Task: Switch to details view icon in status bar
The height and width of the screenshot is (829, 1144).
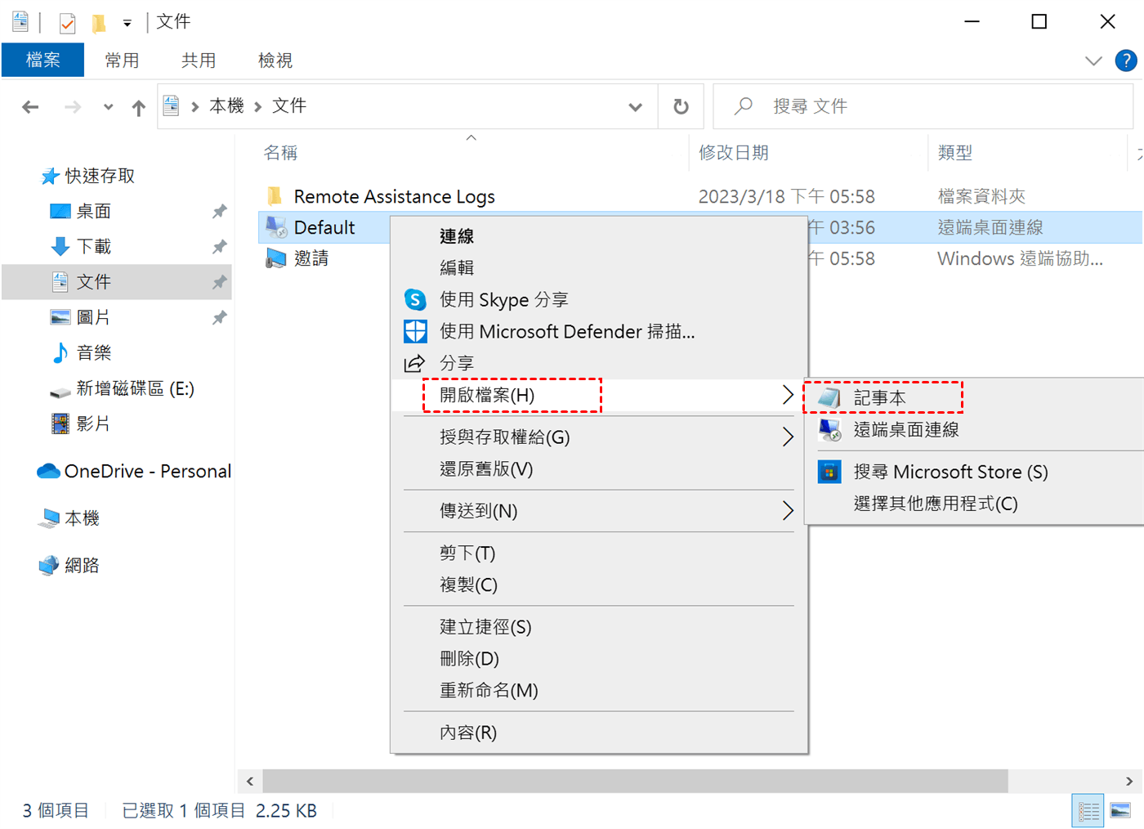Action: pos(1088,811)
